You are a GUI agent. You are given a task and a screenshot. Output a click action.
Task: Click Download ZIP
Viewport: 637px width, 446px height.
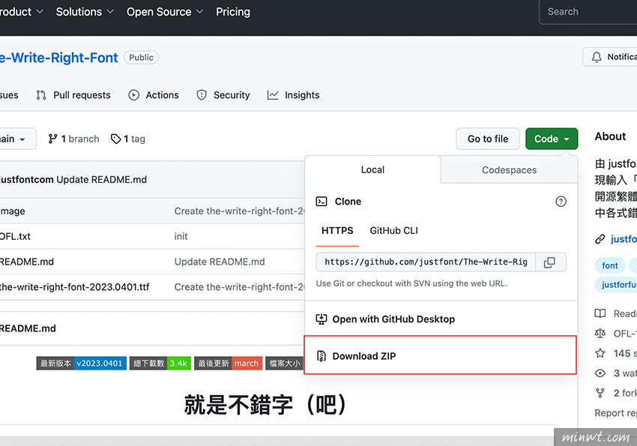441,356
